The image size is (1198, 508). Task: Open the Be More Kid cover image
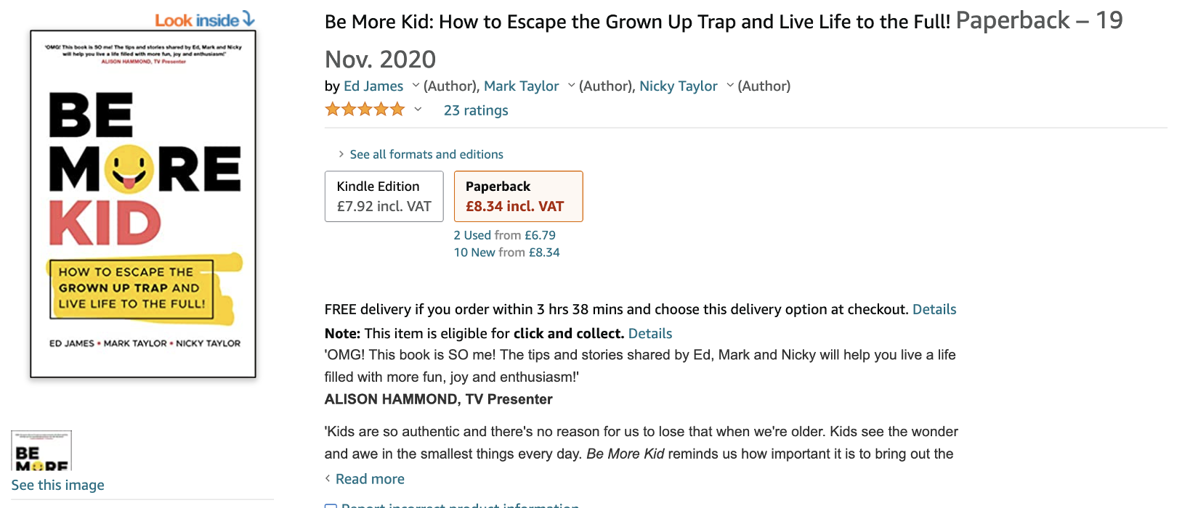[x=143, y=204]
